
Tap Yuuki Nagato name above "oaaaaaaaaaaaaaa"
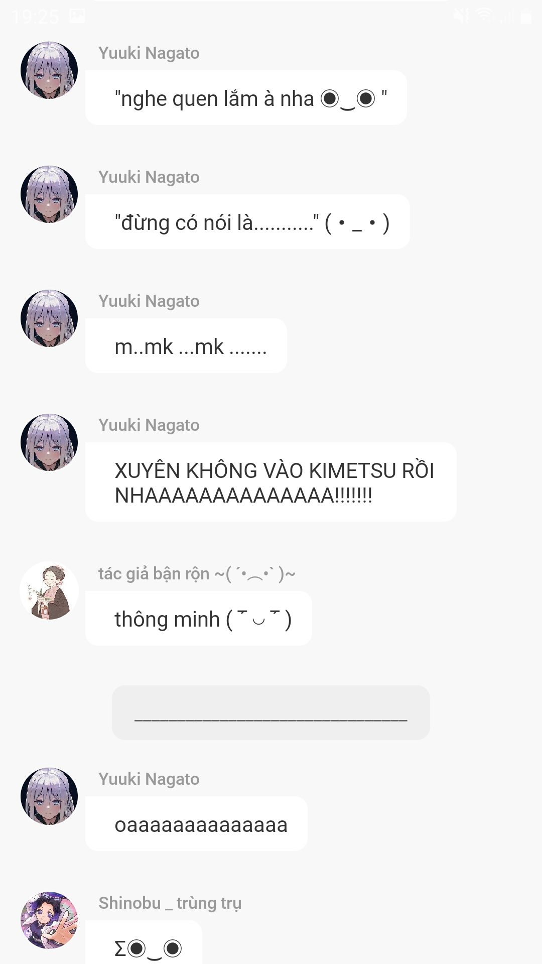coord(149,779)
